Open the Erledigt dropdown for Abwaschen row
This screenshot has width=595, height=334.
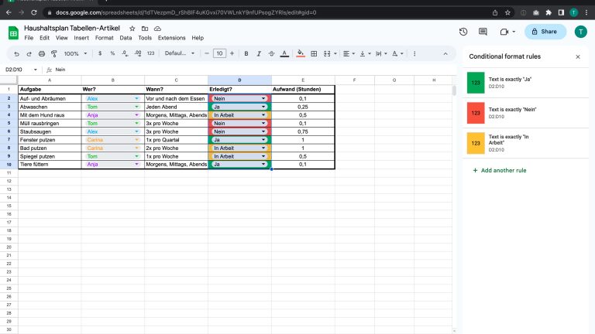tap(263, 107)
